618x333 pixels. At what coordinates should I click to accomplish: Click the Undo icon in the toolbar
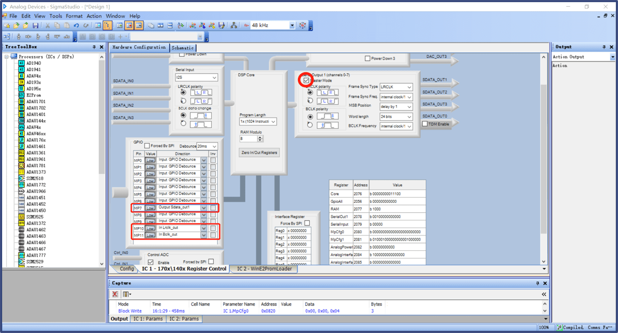click(x=76, y=25)
